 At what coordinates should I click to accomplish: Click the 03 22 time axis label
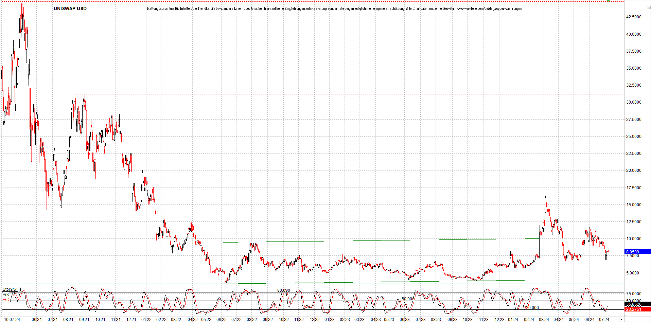[x=176, y=320]
